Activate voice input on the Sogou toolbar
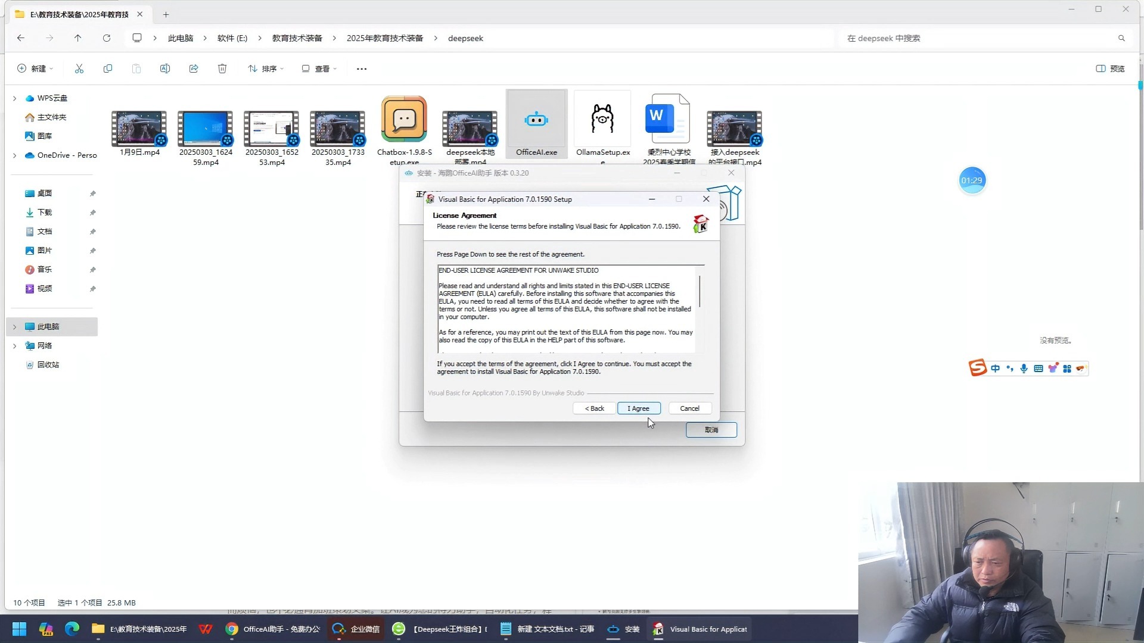1144x643 pixels. 1024,368
